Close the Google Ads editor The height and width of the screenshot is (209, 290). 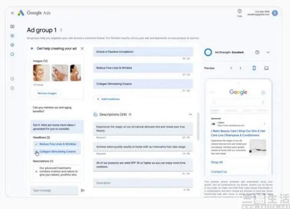[12, 13]
